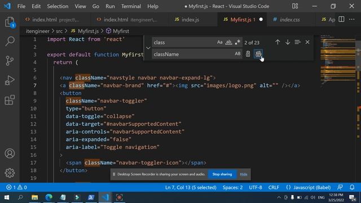Open errors and warnings in status bar

16,187
